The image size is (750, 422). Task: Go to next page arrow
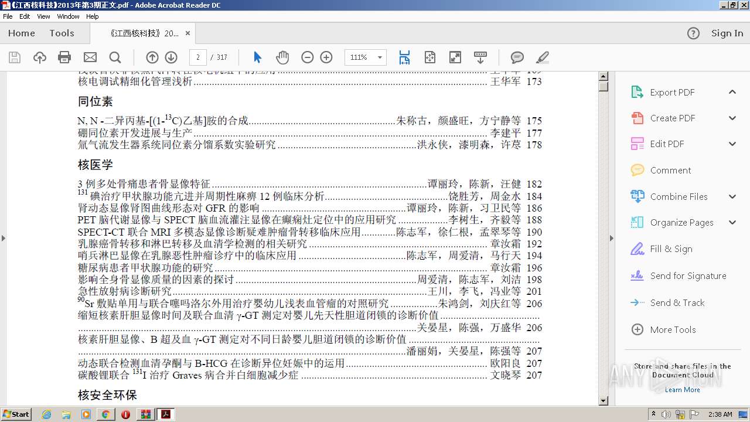point(171,57)
